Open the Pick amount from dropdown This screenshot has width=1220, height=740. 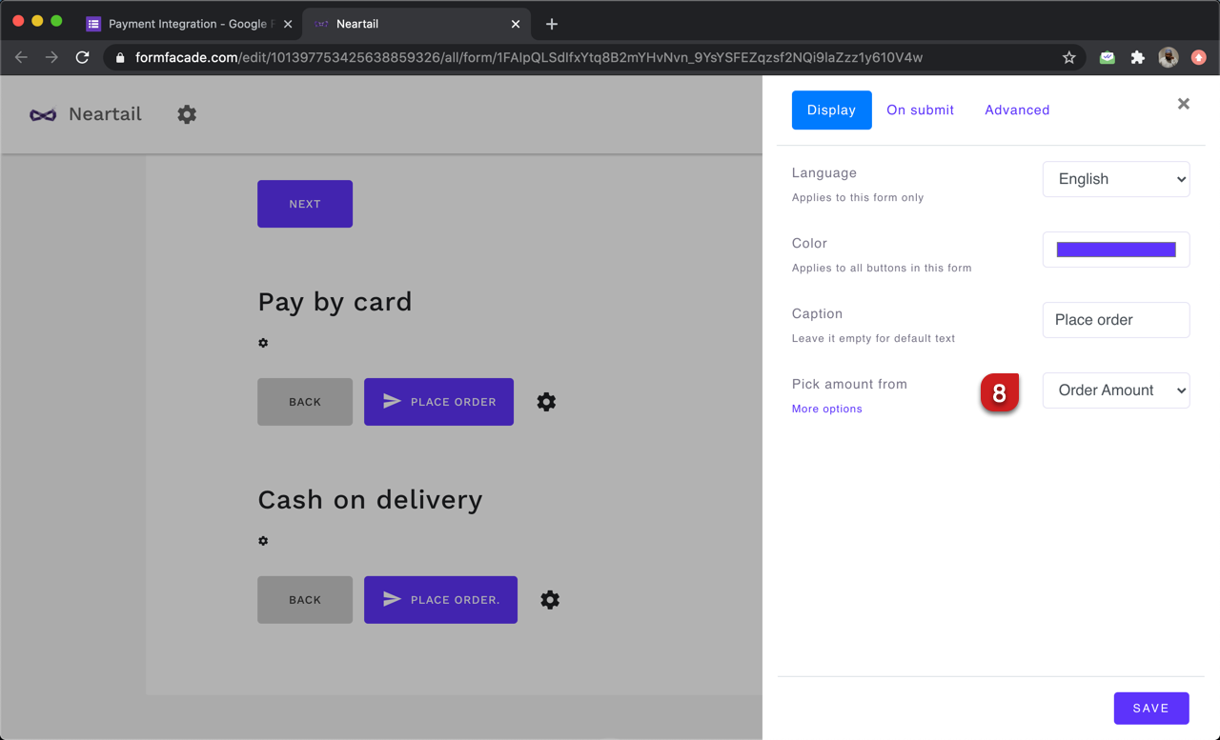[1115, 390]
